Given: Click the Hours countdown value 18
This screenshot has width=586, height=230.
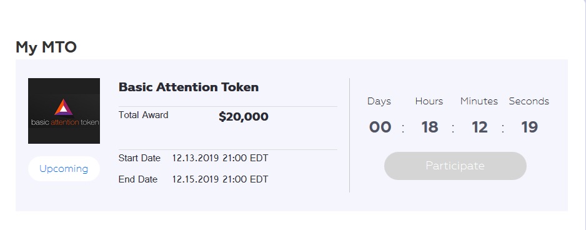Looking at the screenshot, I should click(x=430, y=127).
